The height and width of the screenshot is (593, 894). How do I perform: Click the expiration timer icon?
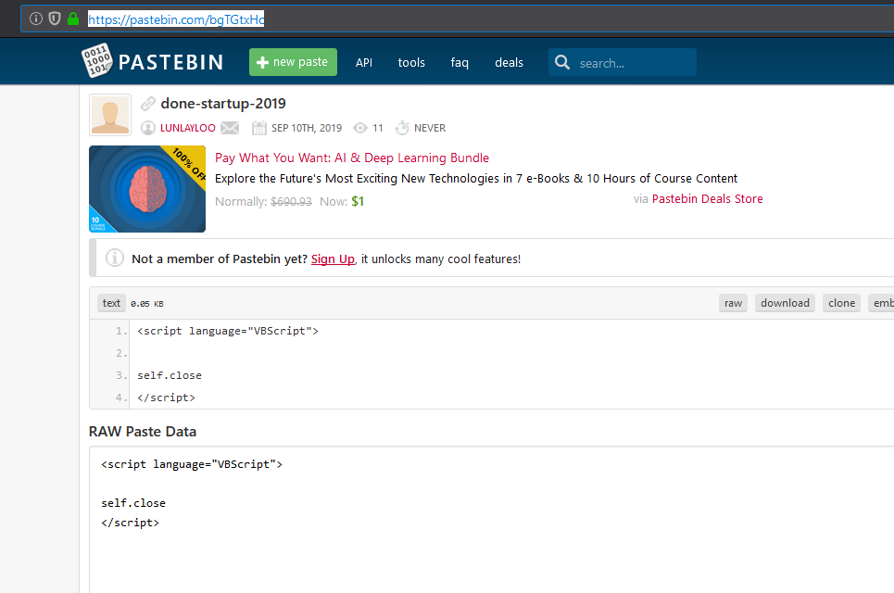coord(402,128)
